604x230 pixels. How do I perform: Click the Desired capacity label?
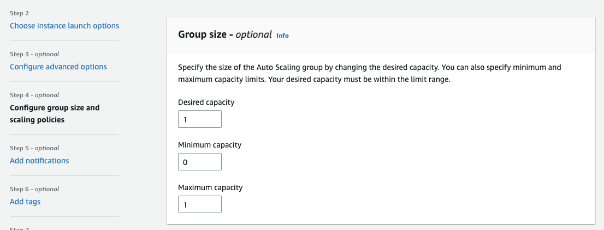[206, 102]
